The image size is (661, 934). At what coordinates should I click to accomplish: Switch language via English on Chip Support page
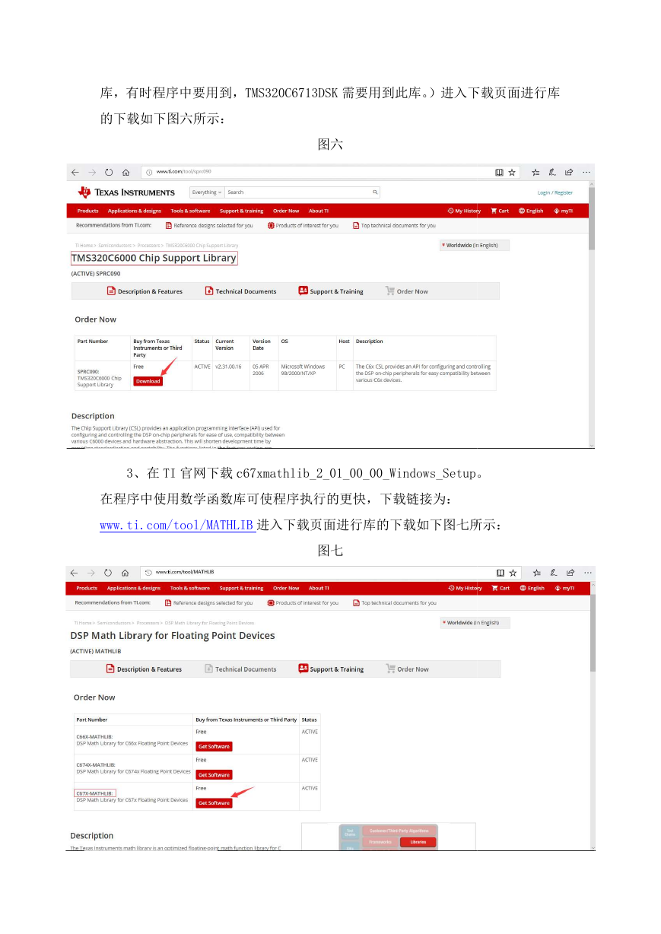tap(531, 211)
